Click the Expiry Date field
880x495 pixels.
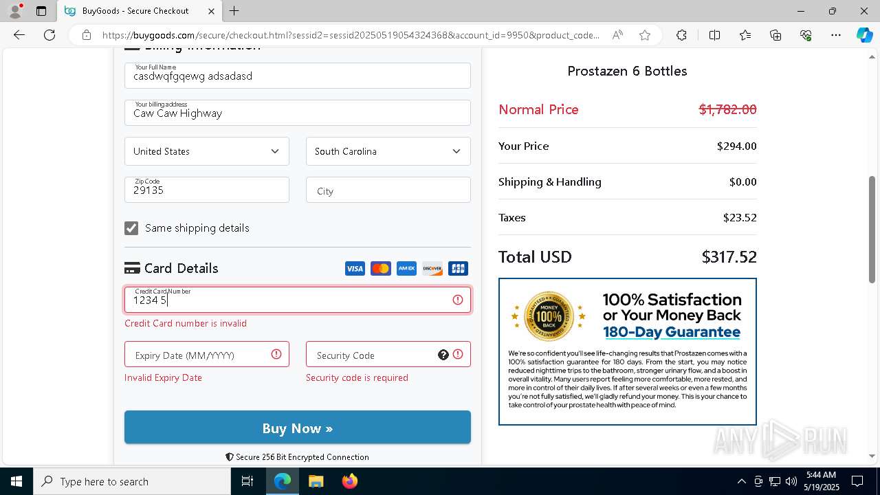pyautogui.click(x=207, y=354)
